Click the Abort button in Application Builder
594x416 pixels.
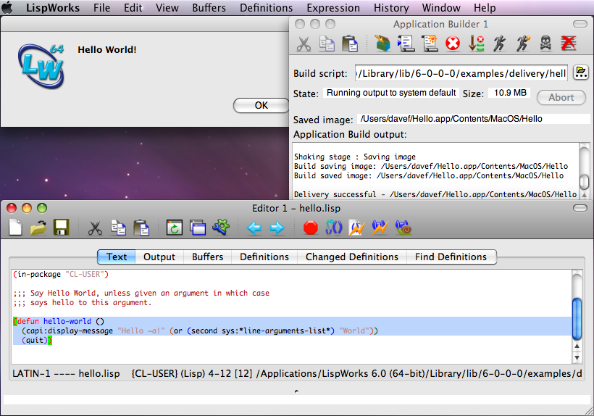pyautogui.click(x=561, y=97)
